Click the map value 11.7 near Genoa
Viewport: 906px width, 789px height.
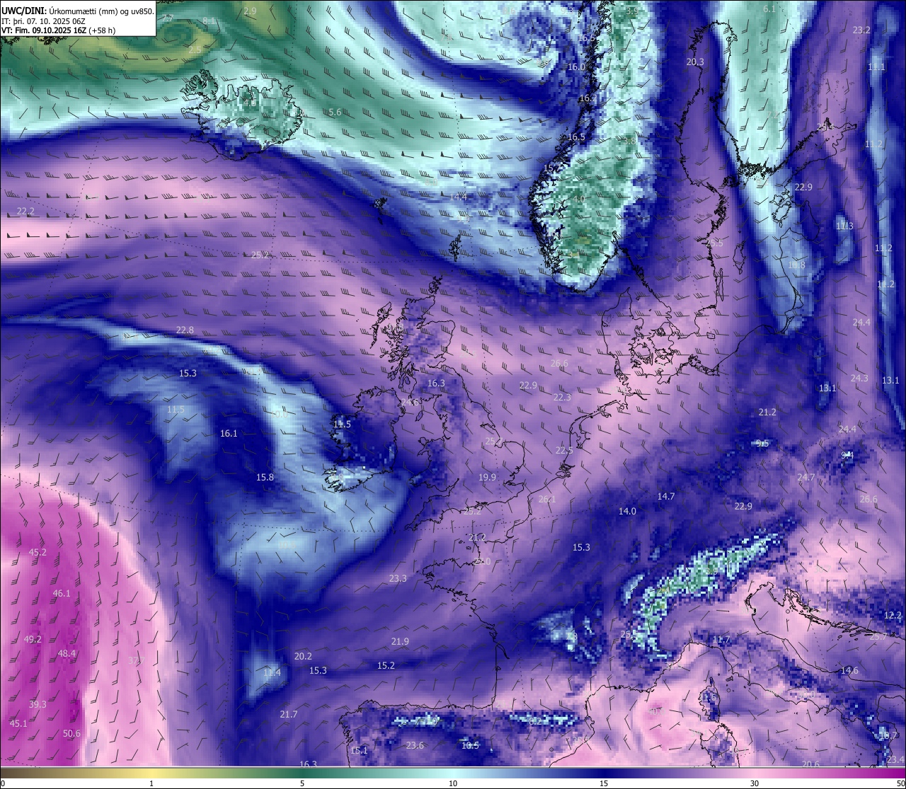721,640
